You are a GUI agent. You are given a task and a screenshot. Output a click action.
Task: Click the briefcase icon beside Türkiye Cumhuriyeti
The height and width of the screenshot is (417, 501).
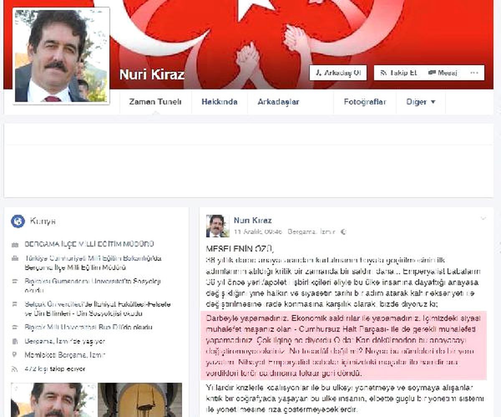[15, 259]
